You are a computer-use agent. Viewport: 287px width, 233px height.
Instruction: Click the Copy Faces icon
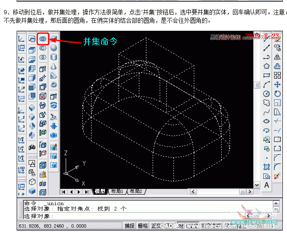[43, 124]
